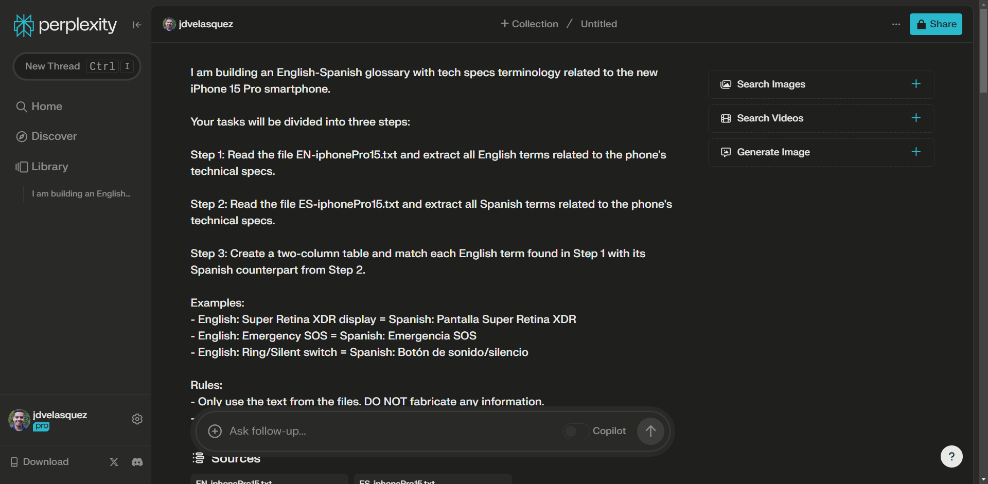Click Library books icon

(x=22, y=167)
